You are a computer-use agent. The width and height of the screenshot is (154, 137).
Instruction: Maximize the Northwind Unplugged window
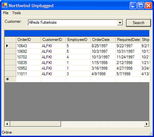[x=141, y=6]
